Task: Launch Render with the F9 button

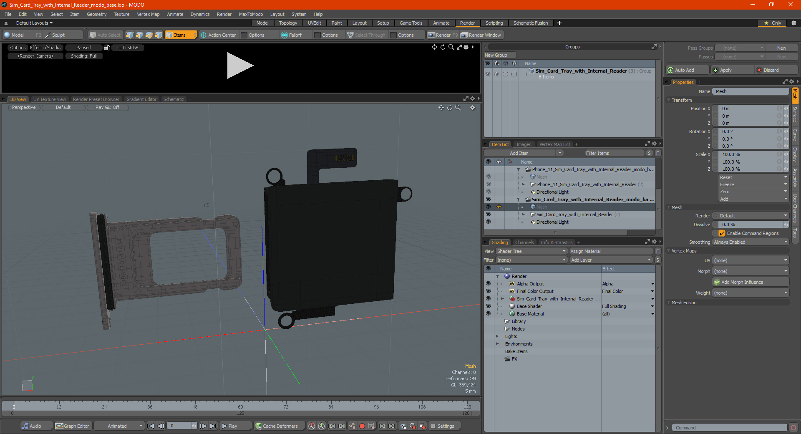Action: click(x=443, y=35)
